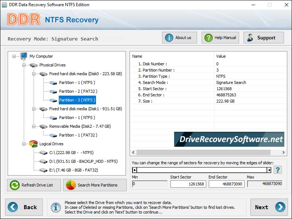292x219 pixels.
Task: Click the D:\ BACKUP_HDD drive icon
Action: pyautogui.click(x=43, y=161)
